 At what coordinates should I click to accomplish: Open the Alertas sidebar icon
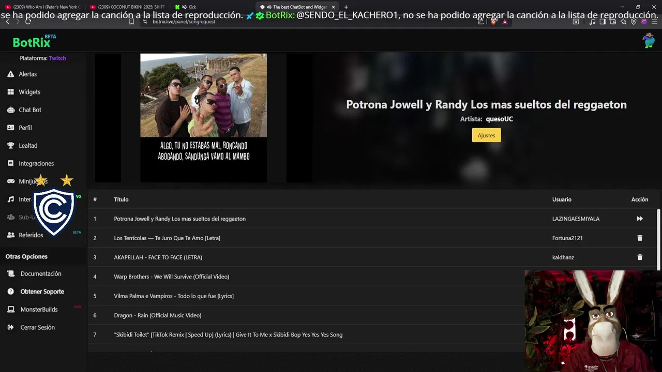pyautogui.click(x=10, y=74)
